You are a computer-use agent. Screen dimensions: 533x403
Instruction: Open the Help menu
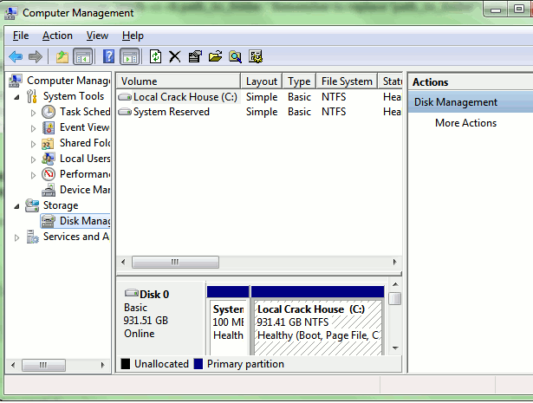tap(133, 36)
